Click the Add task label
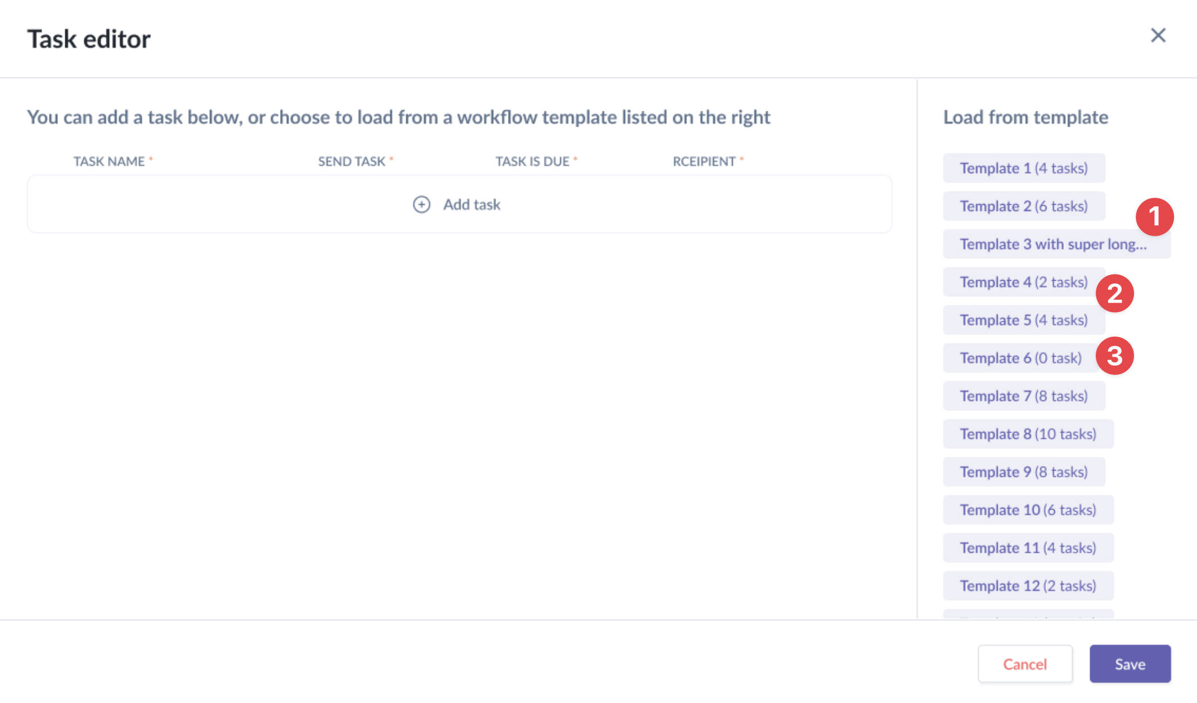This screenshot has width=1197, height=703. pos(471,204)
